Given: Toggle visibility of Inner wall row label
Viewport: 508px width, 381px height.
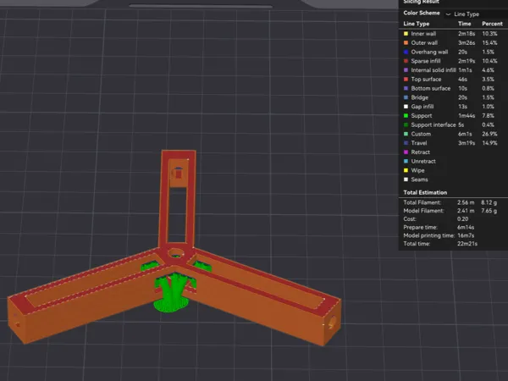Looking at the screenshot, I should [x=423, y=34].
